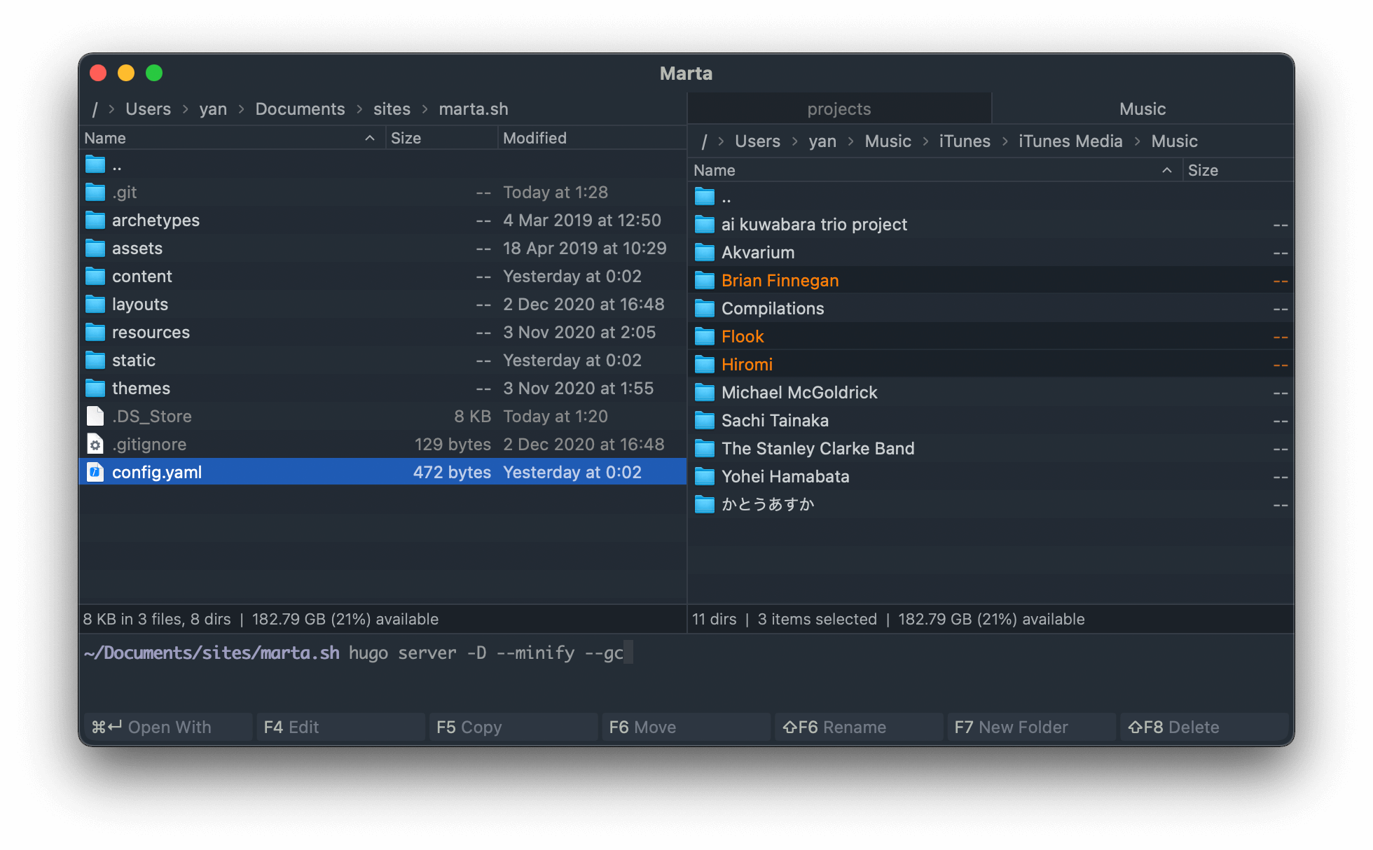
Task: Select the Hiromi highlighted folder
Action: point(747,365)
